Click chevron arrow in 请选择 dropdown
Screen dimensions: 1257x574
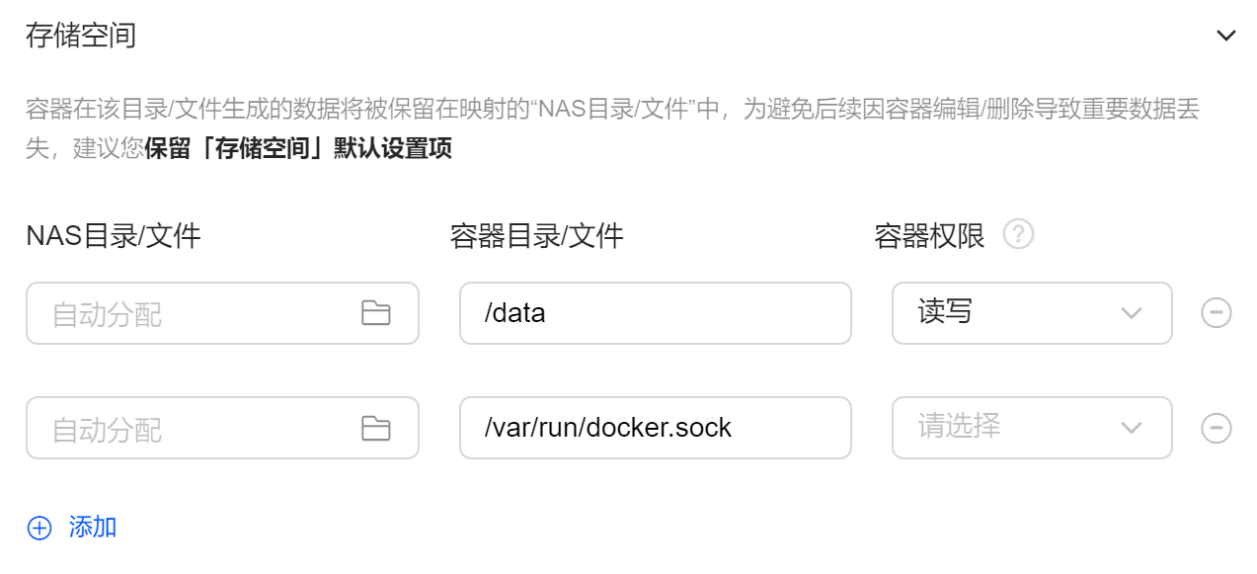[x=1132, y=429]
